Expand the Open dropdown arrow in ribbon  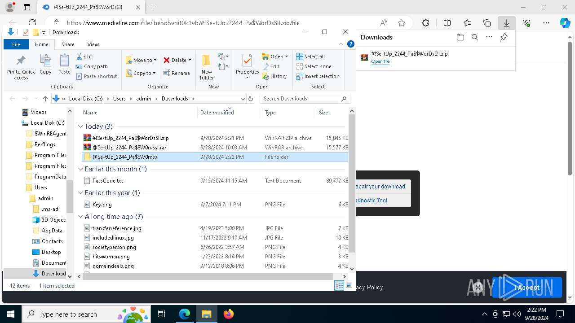(287, 57)
